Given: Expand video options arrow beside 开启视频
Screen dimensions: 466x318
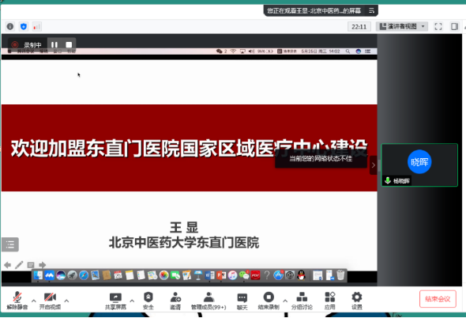Looking at the screenshot, I should click(66, 301).
